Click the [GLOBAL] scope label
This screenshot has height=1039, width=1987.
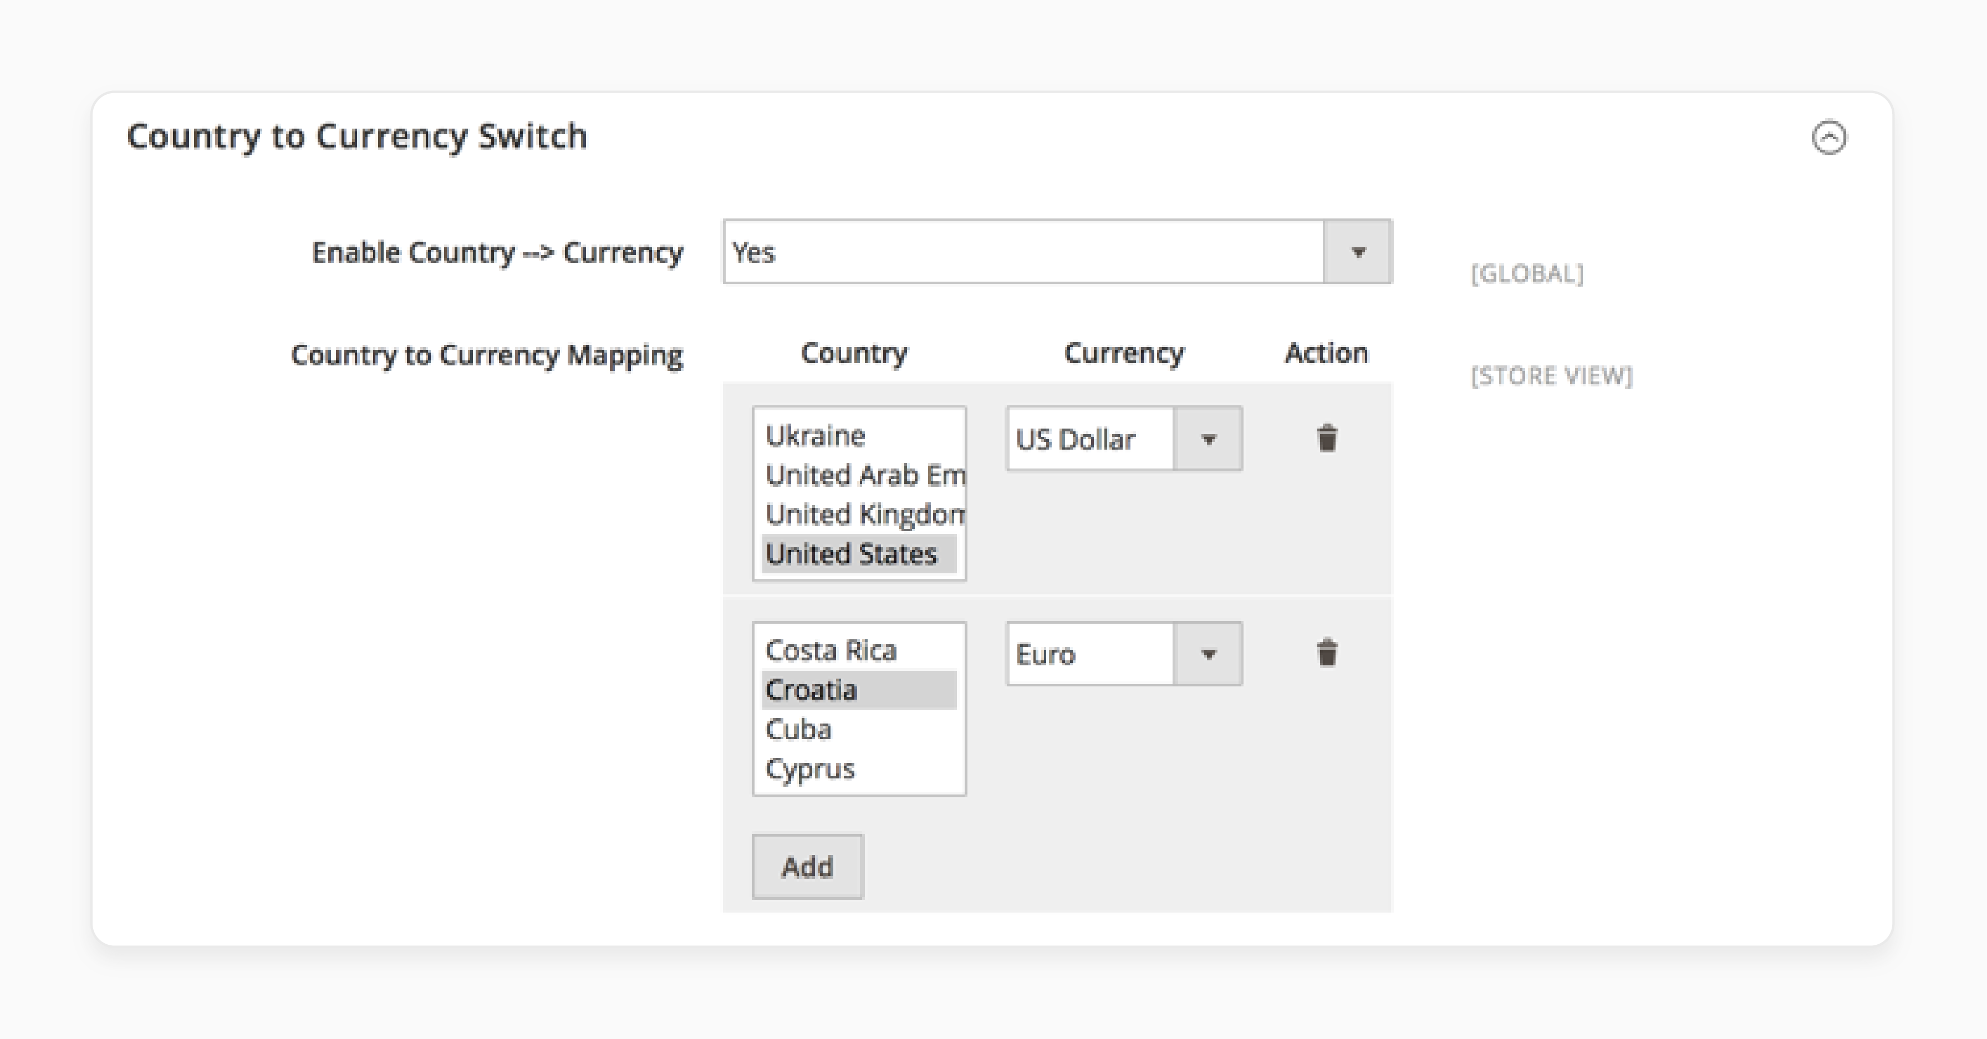(1526, 274)
